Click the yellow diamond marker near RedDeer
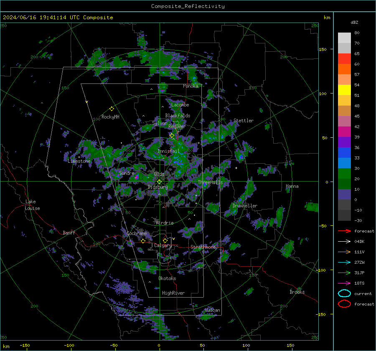Viewport: 376px width, 351px height. click(172, 136)
